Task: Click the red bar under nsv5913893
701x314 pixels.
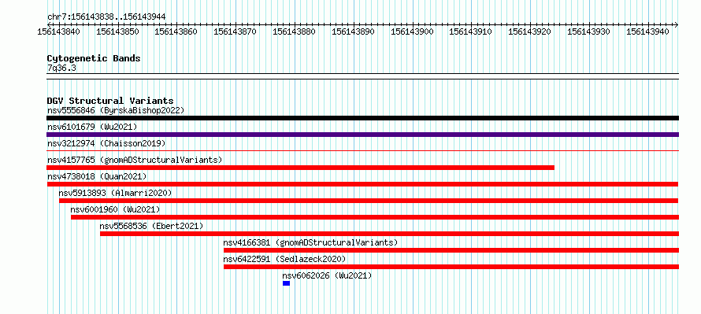Action: tap(369, 201)
